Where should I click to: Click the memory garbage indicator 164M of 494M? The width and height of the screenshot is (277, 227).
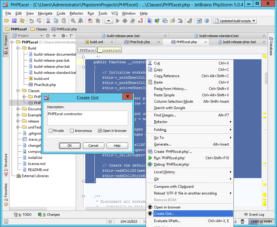[261, 222]
